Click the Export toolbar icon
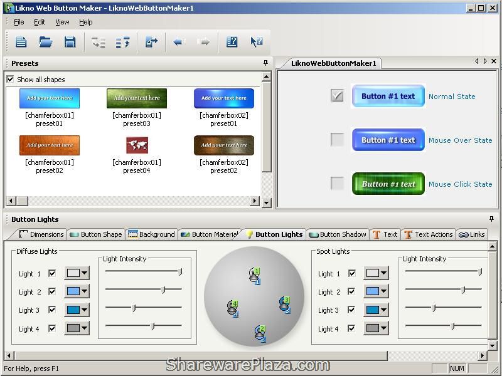The width and height of the screenshot is (502, 376). coord(151,41)
